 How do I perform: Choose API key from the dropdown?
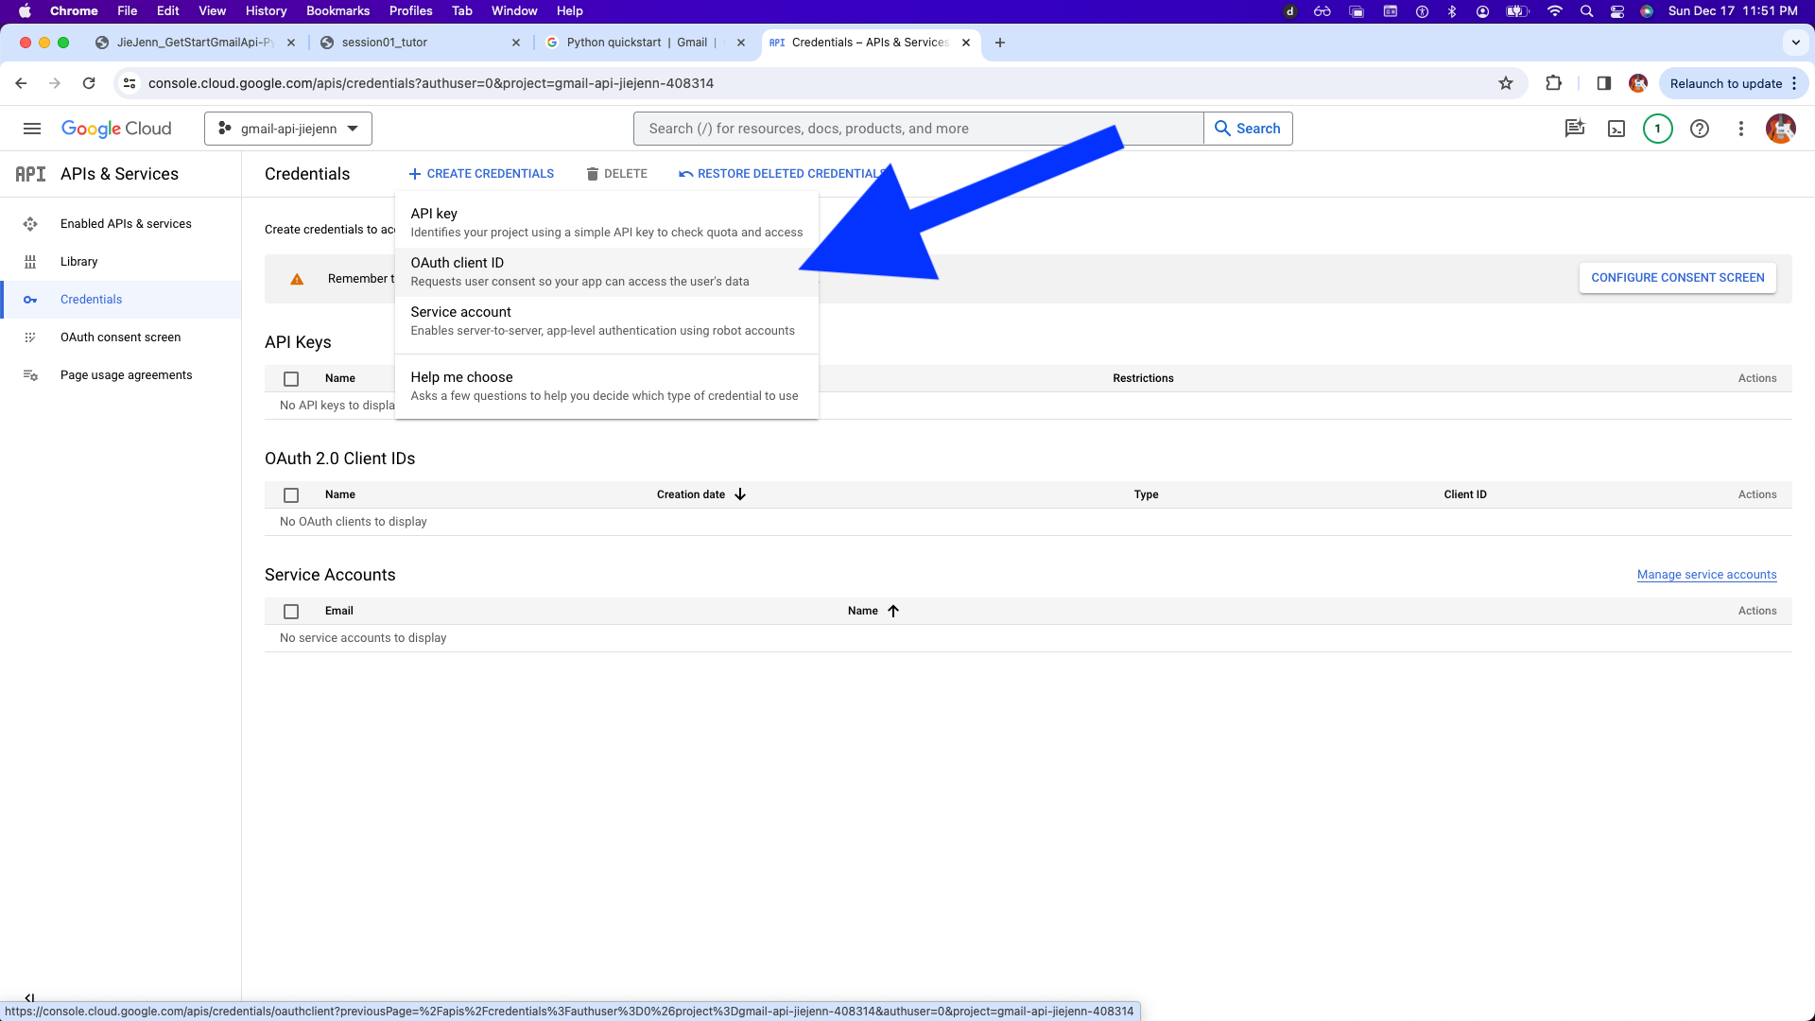(x=607, y=223)
